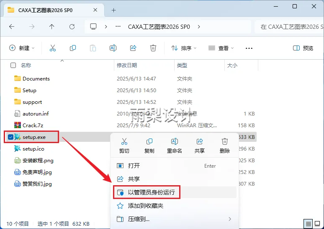Open the toolbar See more ellipsis

click(x=249, y=48)
